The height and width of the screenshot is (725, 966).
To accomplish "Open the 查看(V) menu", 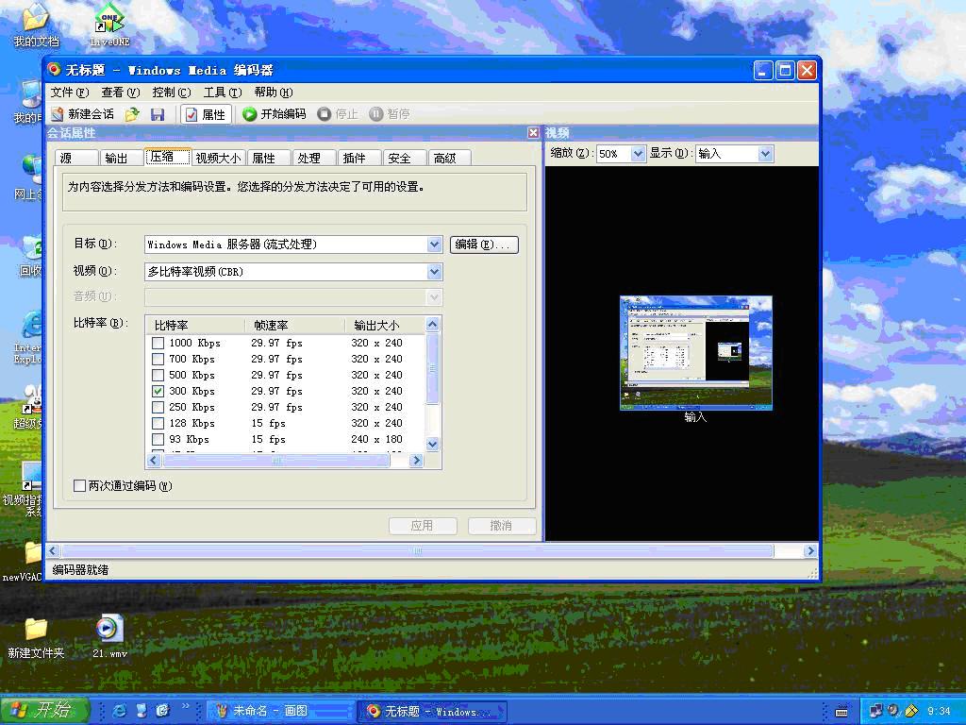I will (x=120, y=93).
